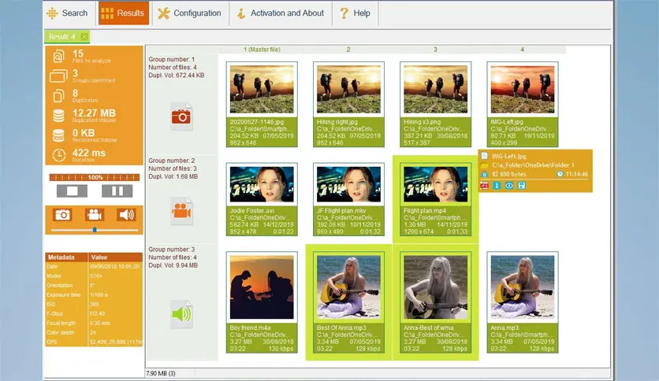Click the Metadata column header
The width and height of the screenshot is (659, 381).
(67, 257)
